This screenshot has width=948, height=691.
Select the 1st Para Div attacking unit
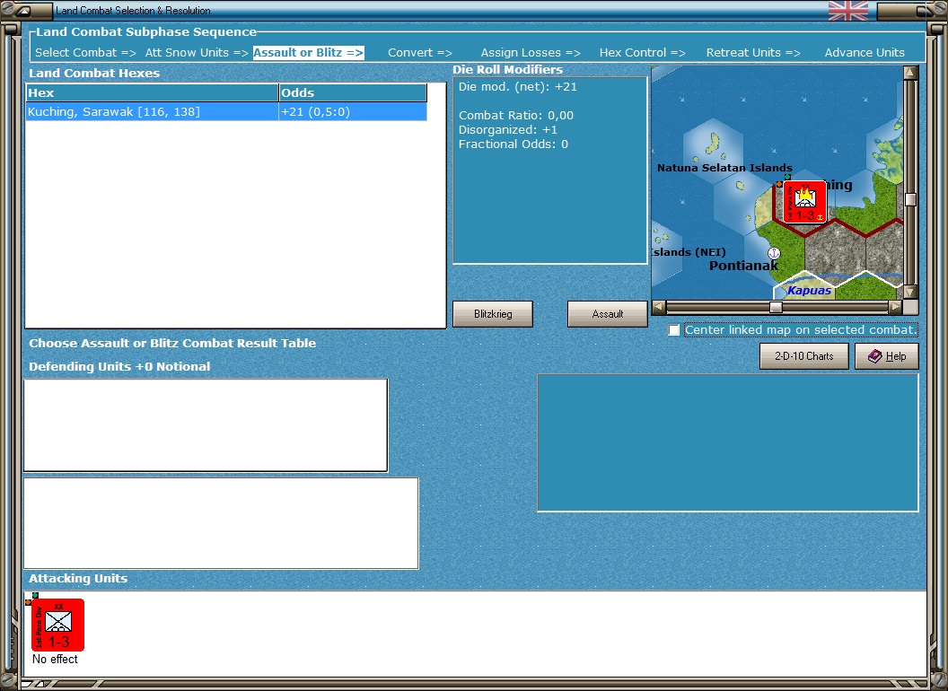(57, 625)
